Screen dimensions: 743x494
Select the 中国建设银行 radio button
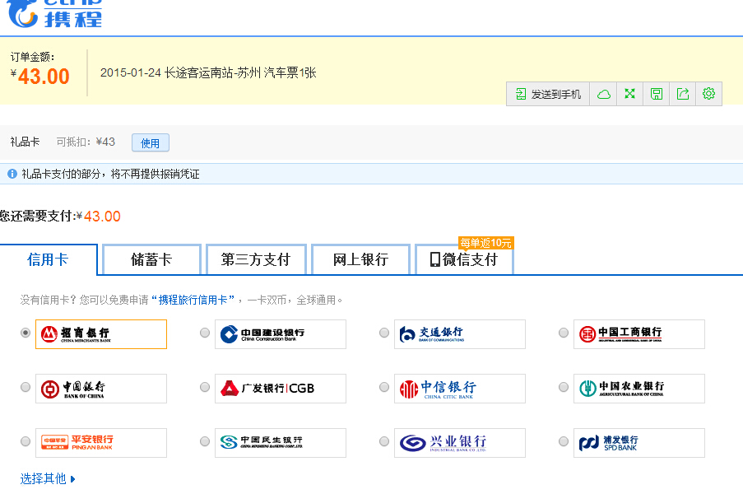[x=205, y=333]
